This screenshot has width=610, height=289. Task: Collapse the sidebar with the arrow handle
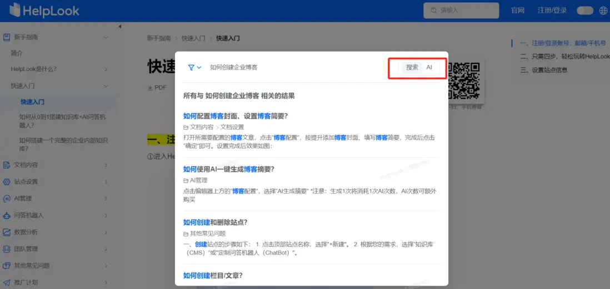click(x=120, y=27)
